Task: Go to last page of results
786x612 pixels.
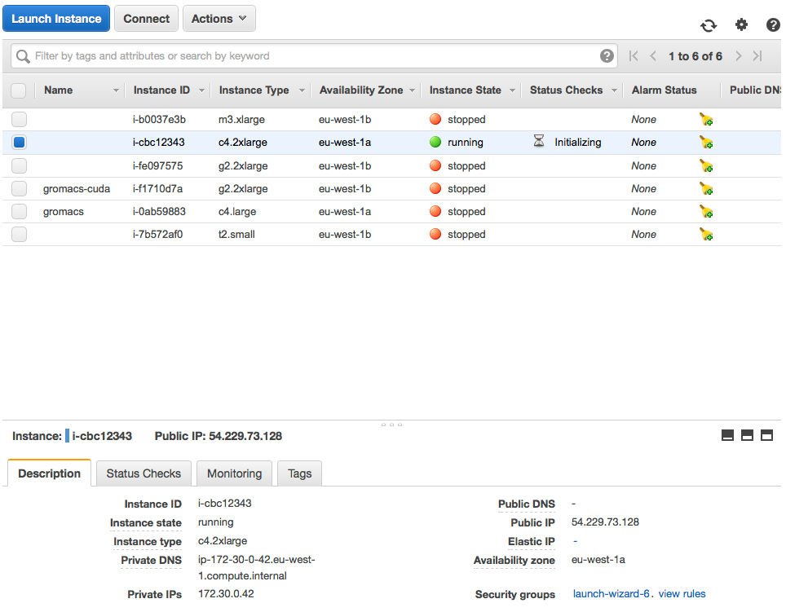Action: 757,56
